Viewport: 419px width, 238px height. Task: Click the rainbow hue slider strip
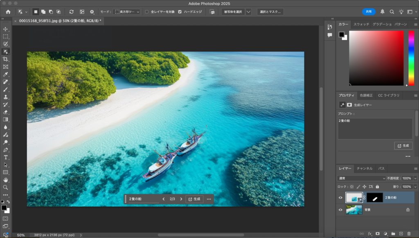411,57
